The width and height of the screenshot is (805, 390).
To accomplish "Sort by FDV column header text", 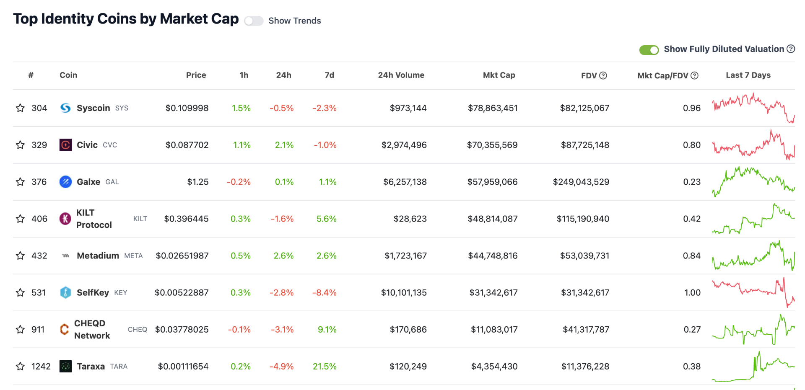I will point(589,75).
